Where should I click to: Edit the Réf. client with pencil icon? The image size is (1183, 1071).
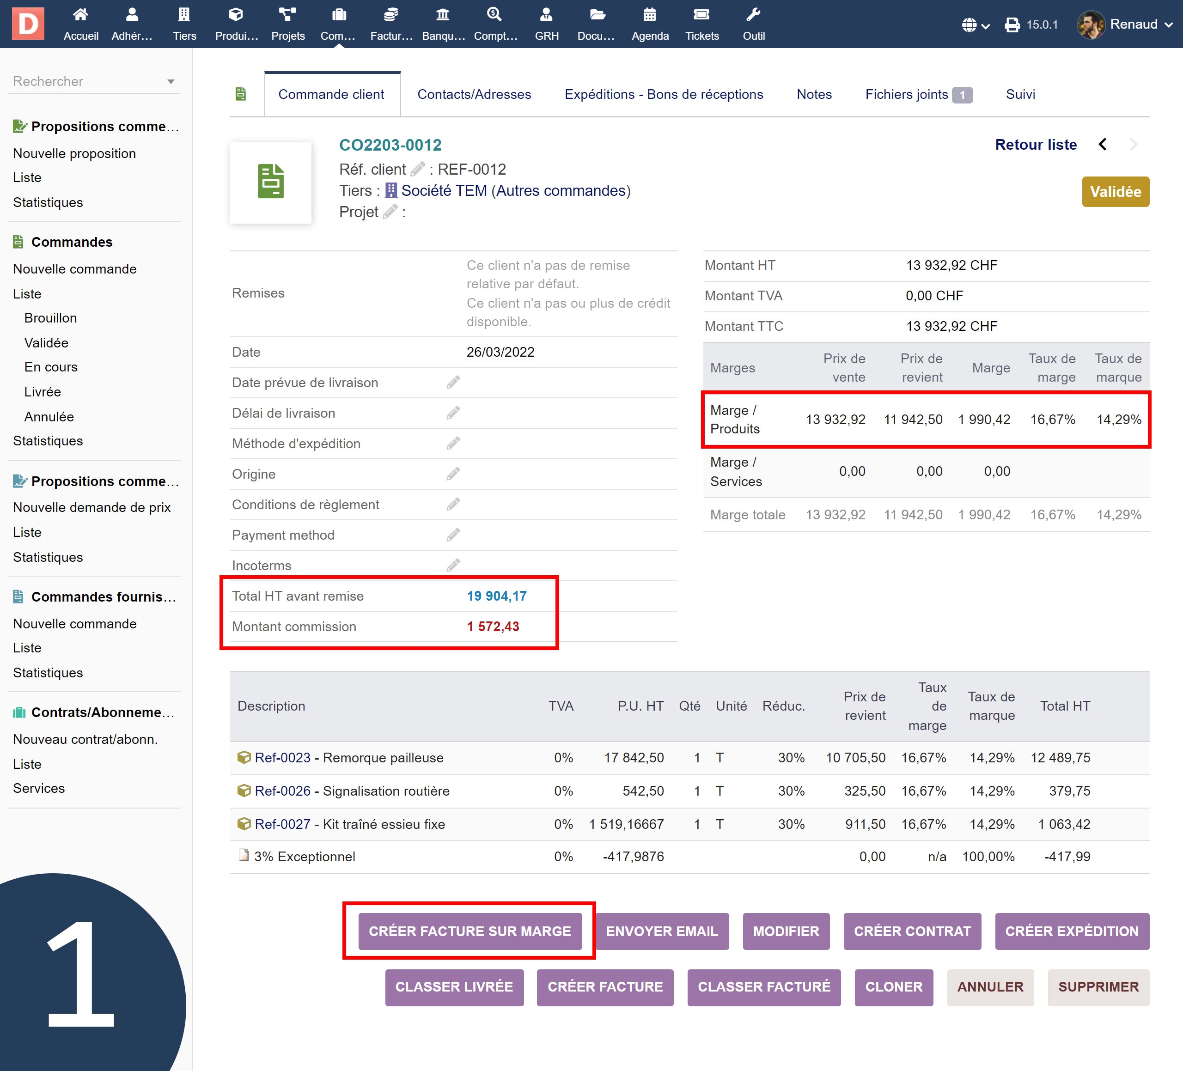pyautogui.click(x=418, y=169)
